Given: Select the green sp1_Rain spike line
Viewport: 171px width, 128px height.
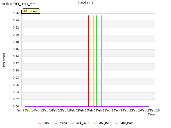Looking at the screenshot, I should tap(96, 61).
